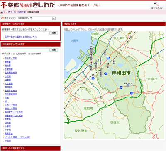
Task: Select the 全体を検索 radio button
Action: 29,54
